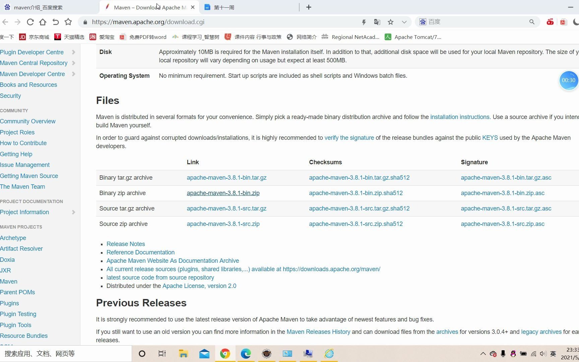Open the verify the signature link
Viewport: 579px width, 362px height.
(349, 138)
